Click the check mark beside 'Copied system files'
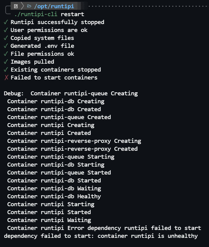The image size is (209, 247). (x=6, y=38)
